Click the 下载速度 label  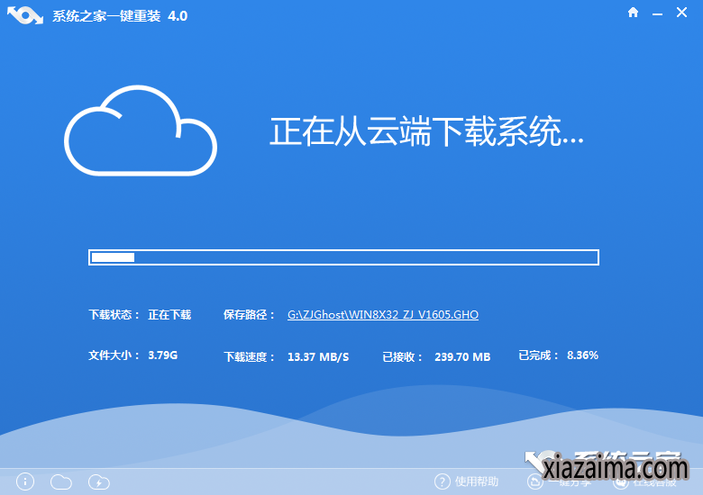click(250, 356)
